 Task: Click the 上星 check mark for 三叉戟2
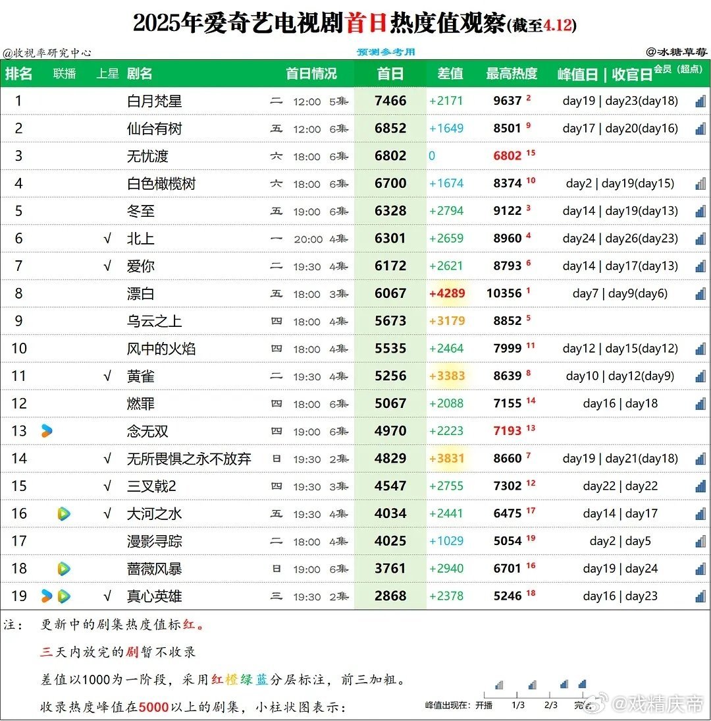[107, 486]
